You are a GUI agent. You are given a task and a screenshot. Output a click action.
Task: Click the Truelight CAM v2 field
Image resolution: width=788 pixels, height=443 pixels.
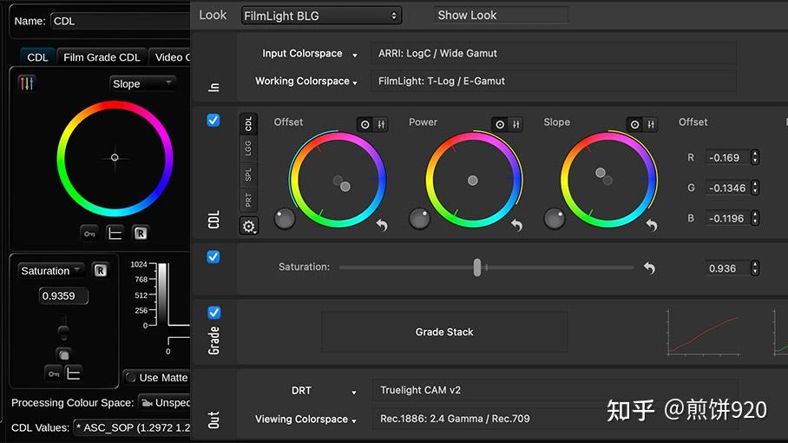point(555,390)
